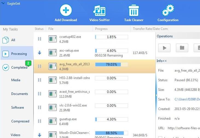This screenshot has width=200, height=138.
Task: Click the 1.85% progress bar
Action: pos(111,37)
